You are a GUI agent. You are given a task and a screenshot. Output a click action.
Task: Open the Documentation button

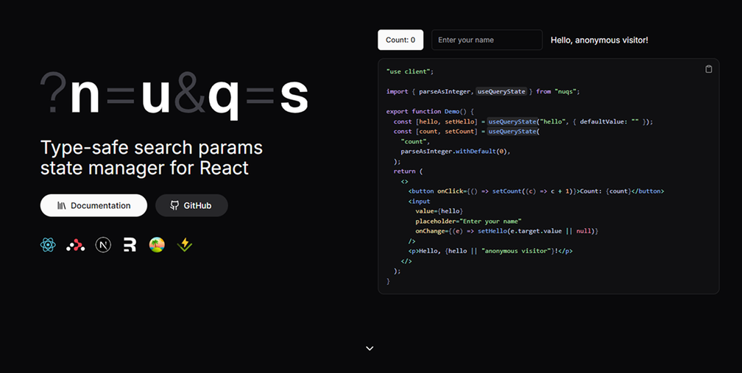coord(93,205)
